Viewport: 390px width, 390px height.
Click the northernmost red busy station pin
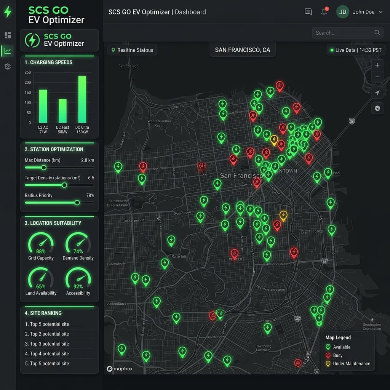pos(280,86)
